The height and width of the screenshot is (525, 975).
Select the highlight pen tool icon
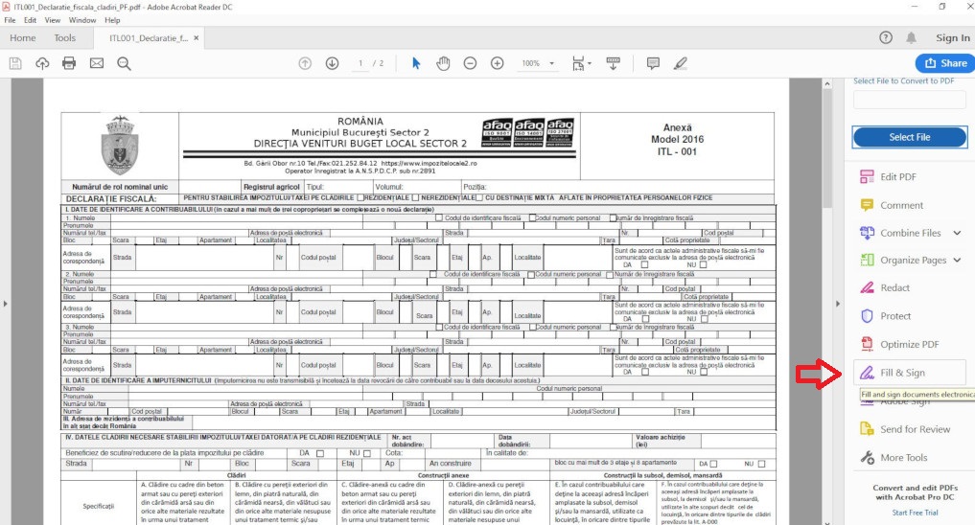point(681,63)
